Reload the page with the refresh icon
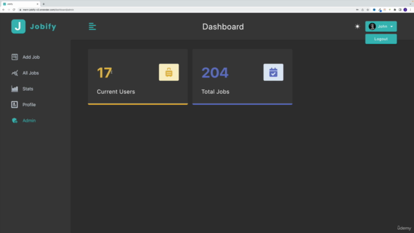 click(14, 10)
